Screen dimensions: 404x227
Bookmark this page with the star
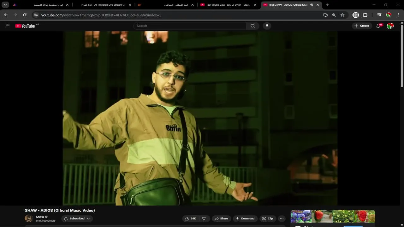(342, 15)
